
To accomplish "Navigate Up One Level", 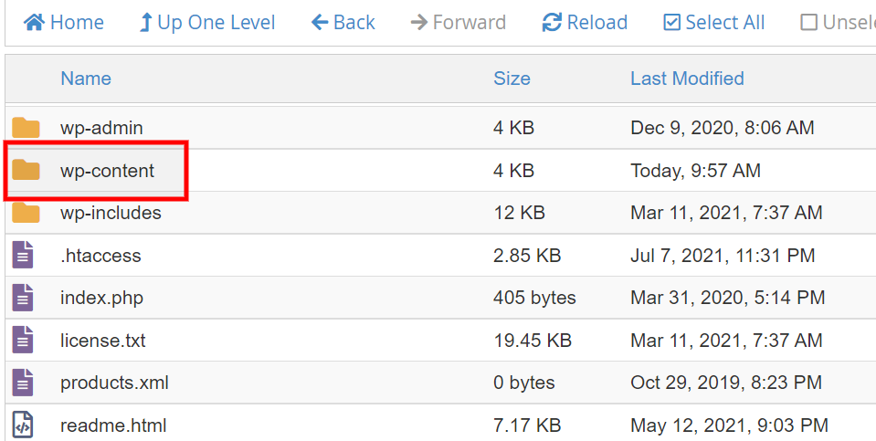I will click(206, 22).
